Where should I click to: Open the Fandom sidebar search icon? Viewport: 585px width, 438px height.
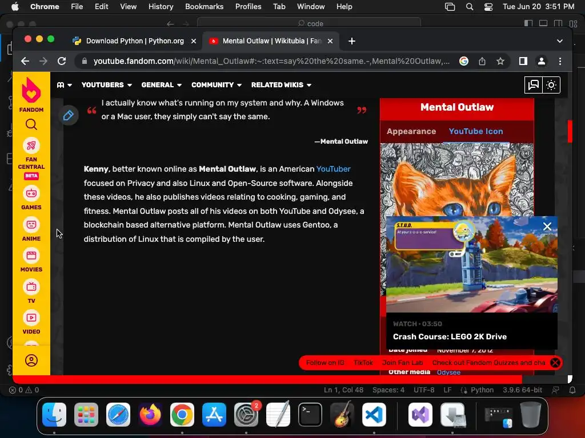[31, 124]
